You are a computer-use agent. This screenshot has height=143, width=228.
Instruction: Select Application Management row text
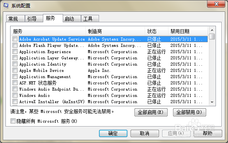tap(45, 77)
